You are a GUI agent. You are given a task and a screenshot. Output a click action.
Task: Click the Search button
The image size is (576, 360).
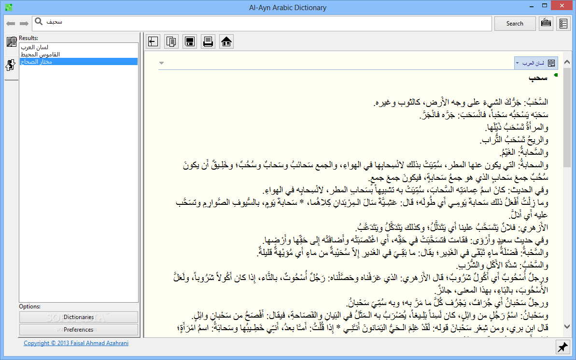coord(515,24)
